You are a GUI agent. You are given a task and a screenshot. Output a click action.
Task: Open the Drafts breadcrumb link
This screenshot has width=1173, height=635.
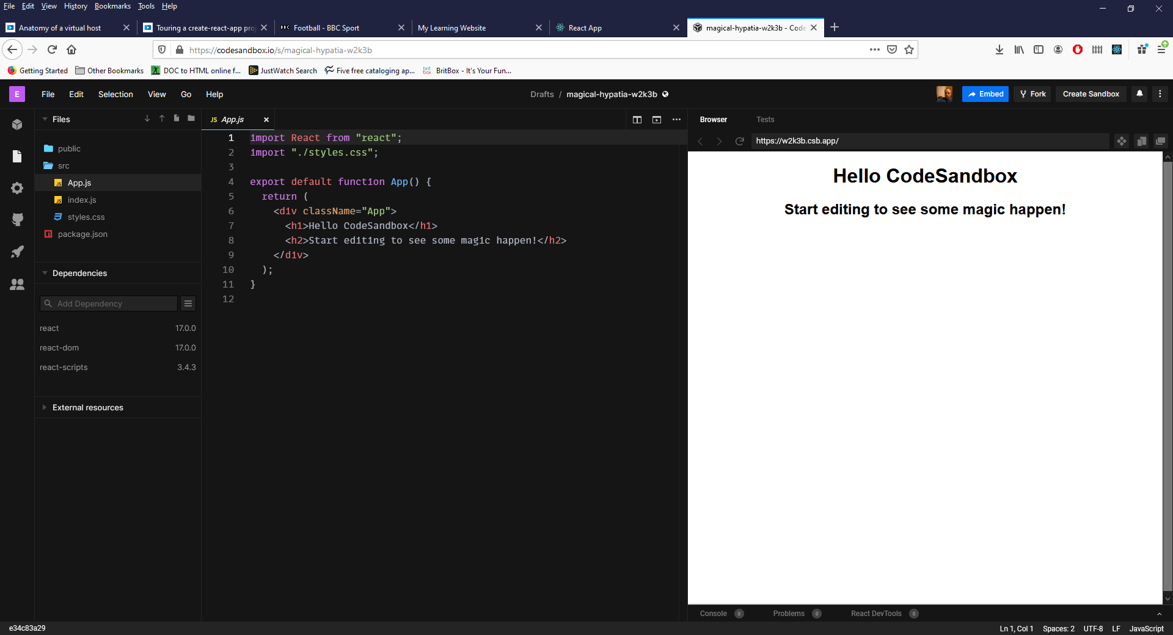tap(542, 94)
